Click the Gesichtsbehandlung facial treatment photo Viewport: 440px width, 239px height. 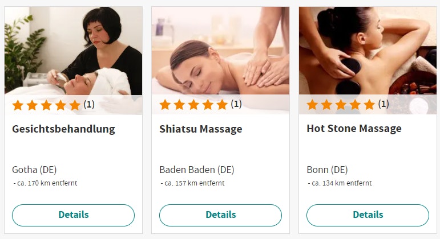pos(73,60)
